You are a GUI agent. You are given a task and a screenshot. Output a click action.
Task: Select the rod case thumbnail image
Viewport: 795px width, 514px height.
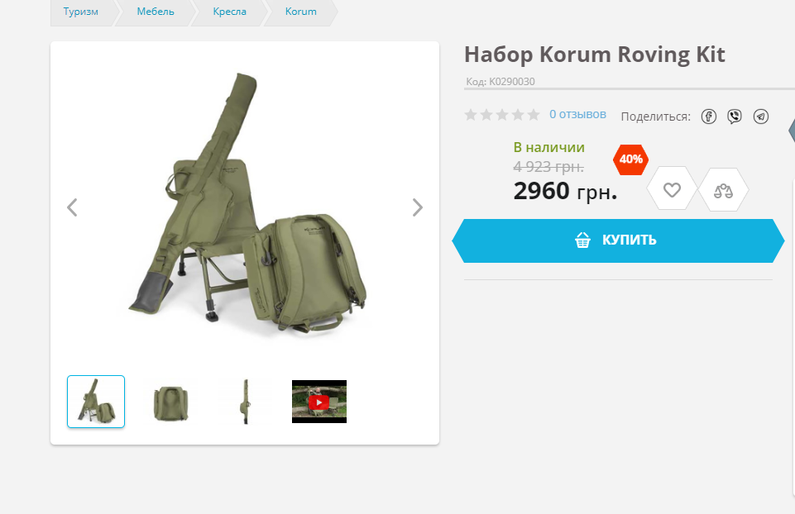point(246,402)
